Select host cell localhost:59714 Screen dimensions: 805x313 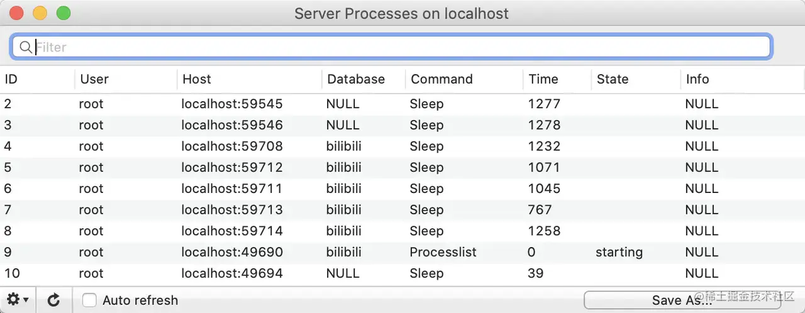click(x=232, y=231)
